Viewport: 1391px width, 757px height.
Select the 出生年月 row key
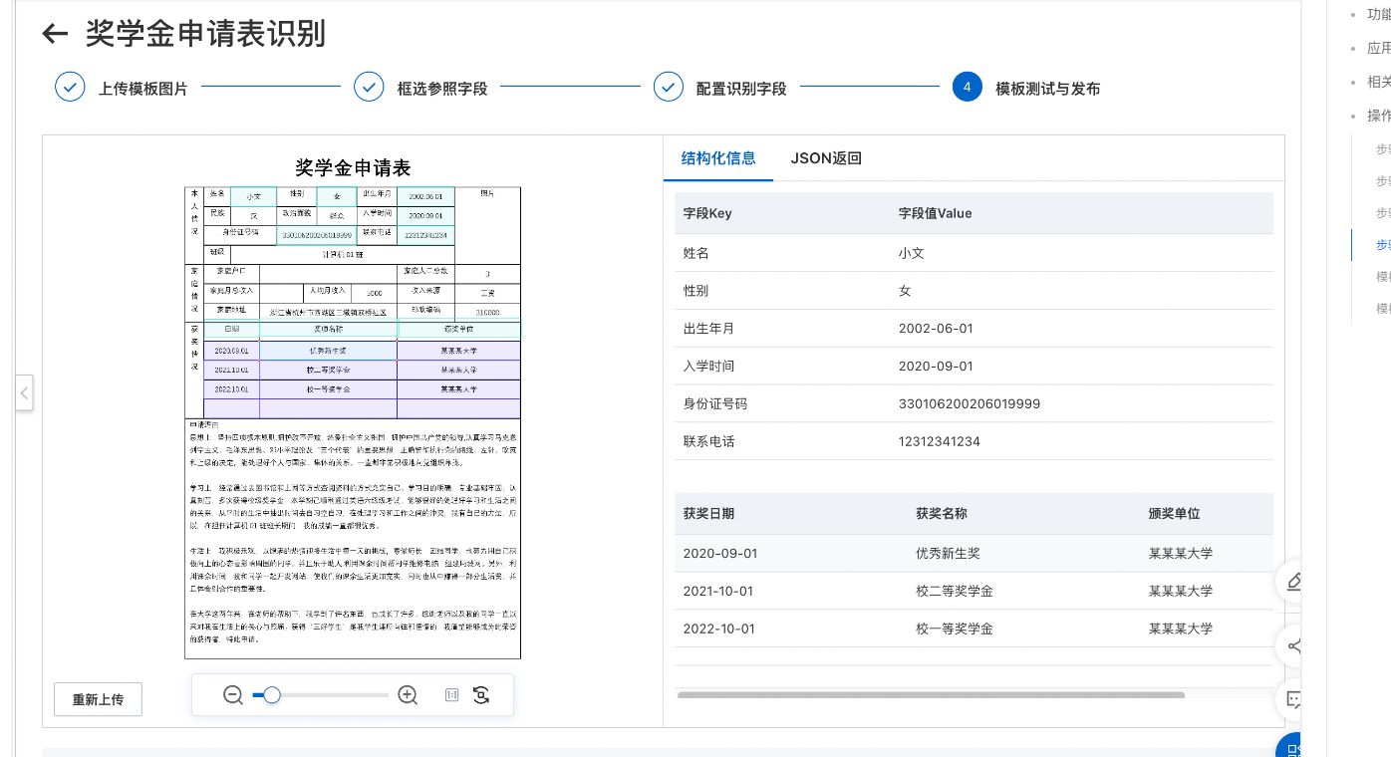(708, 329)
